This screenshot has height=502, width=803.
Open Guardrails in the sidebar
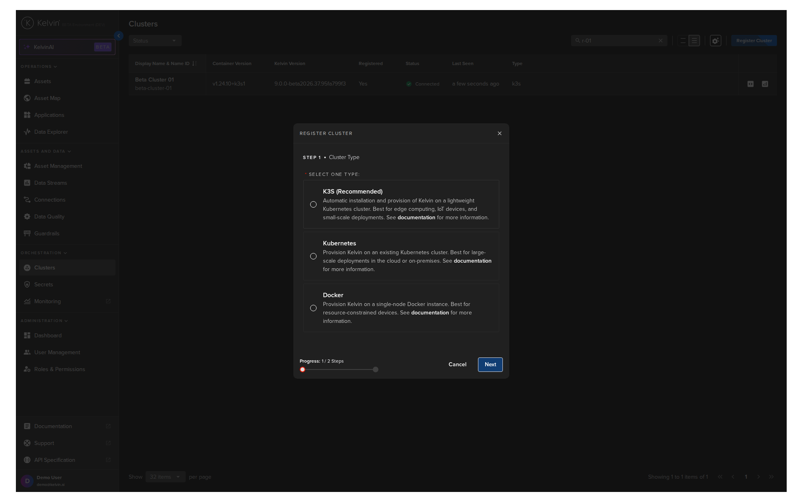(47, 233)
